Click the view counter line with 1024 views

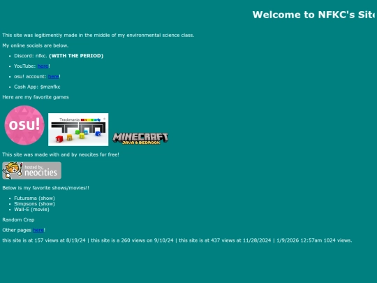tap(177, 240)
